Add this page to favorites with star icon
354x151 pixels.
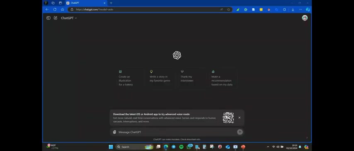tap(229, 9)
